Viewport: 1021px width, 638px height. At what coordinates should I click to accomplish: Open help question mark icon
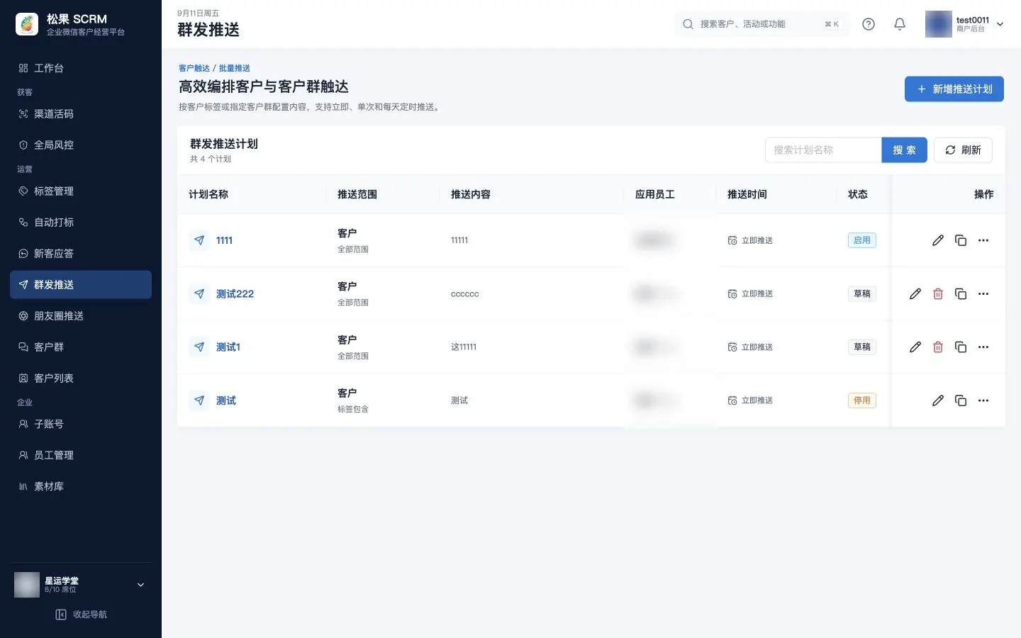(868, 24)
